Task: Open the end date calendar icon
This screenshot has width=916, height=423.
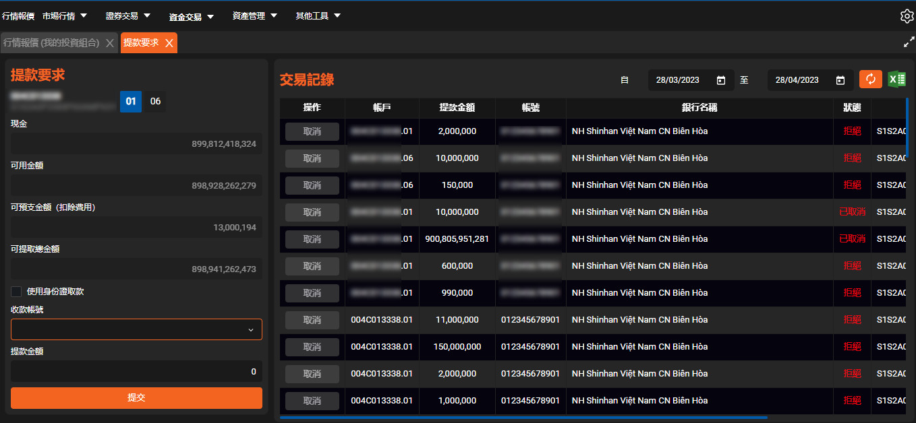Action: click(840, 80)
